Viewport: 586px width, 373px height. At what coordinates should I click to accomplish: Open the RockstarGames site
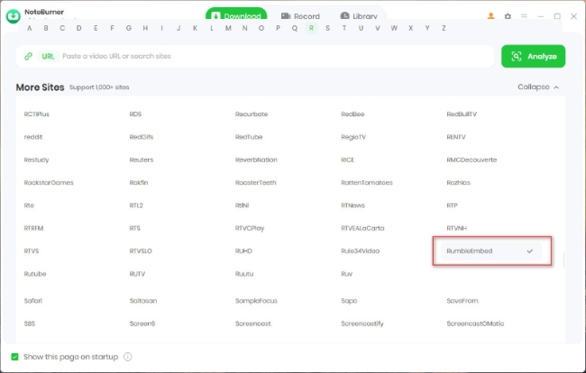[x=49, y=183]
